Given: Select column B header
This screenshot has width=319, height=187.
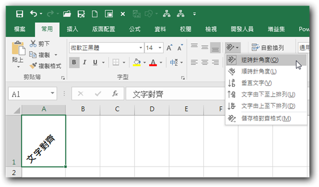Looking at the screenshot, I should (83, 109).
